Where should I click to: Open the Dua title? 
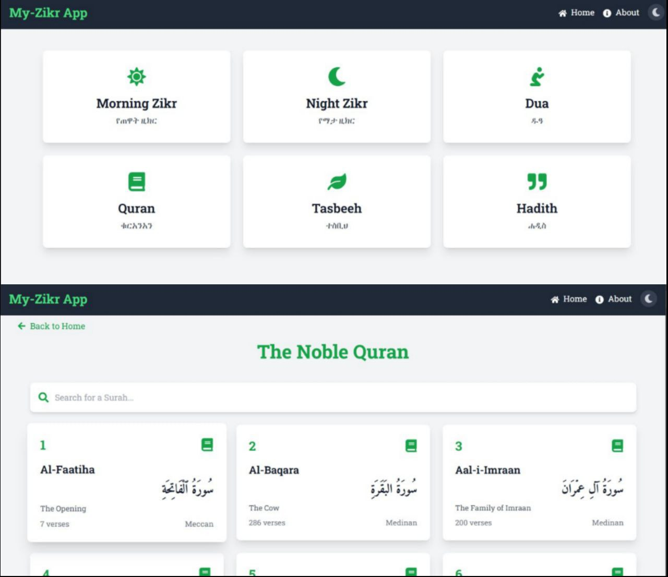pyautogui.click(x=537, y=103)
